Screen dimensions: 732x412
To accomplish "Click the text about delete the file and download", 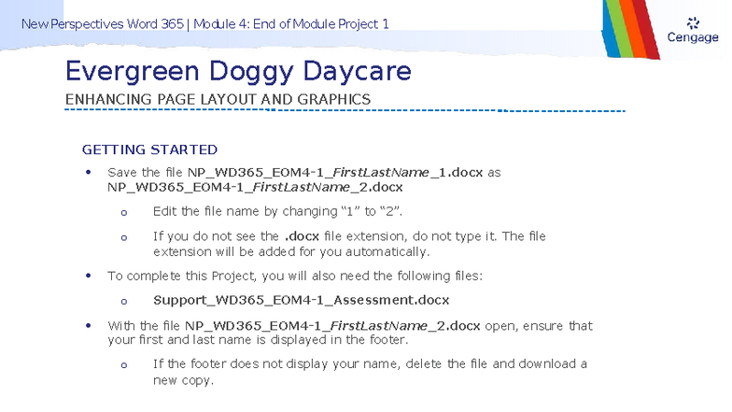I will [x=370, y=372].
